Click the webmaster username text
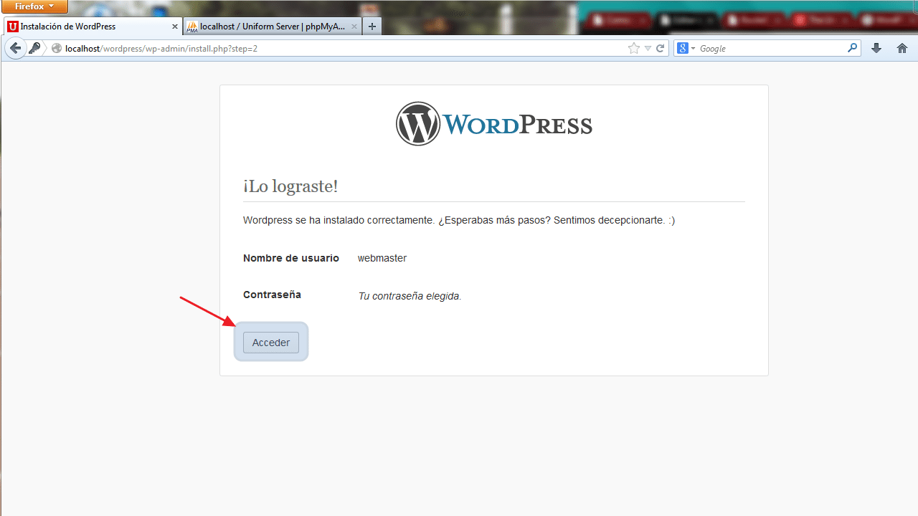 pyautogui.click(x=382, y=258)
